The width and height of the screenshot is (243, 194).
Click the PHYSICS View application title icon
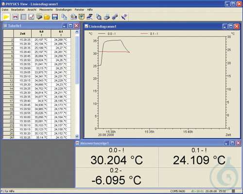click(x=3, y=4)
